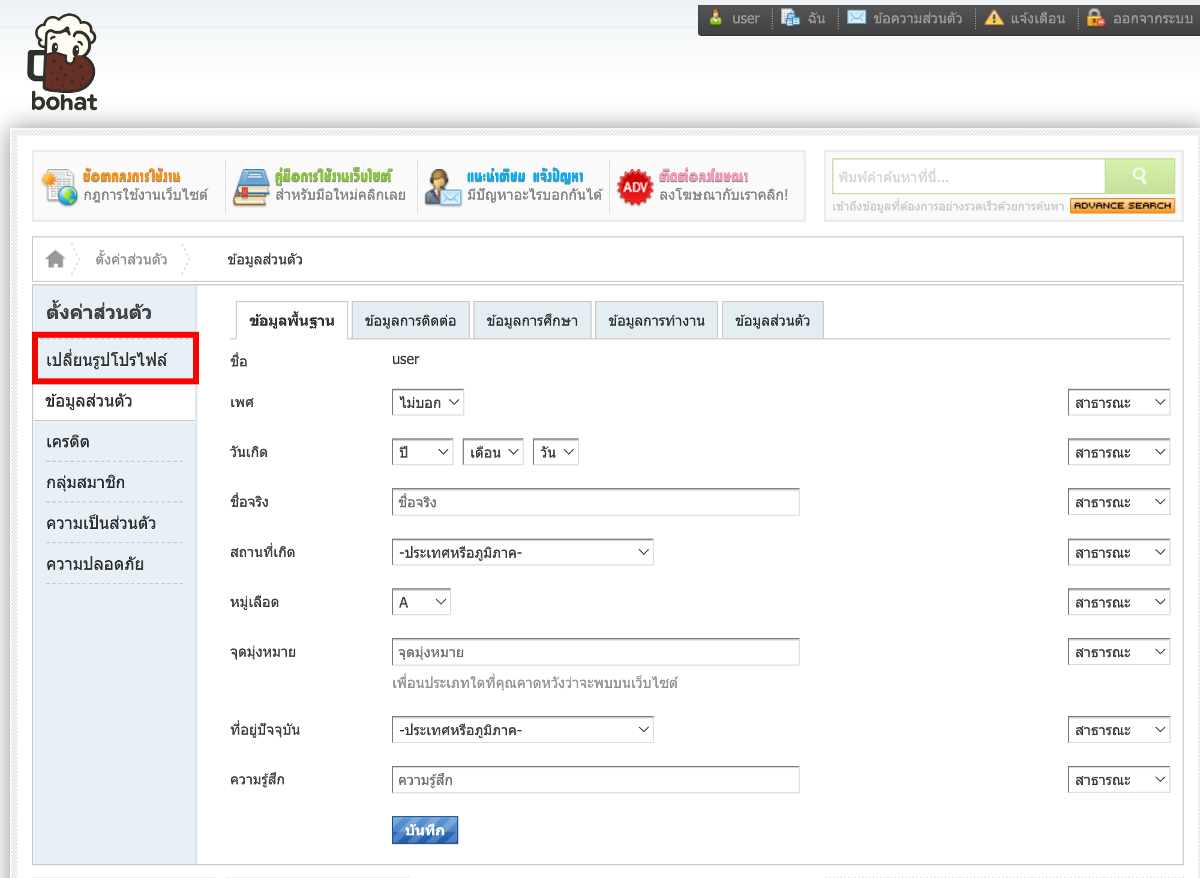Image resolution: width=1200 pixels, height=878 pixels.
Task: Click the ชื่อจริง real name input field
Action: [x=595, y=503]
